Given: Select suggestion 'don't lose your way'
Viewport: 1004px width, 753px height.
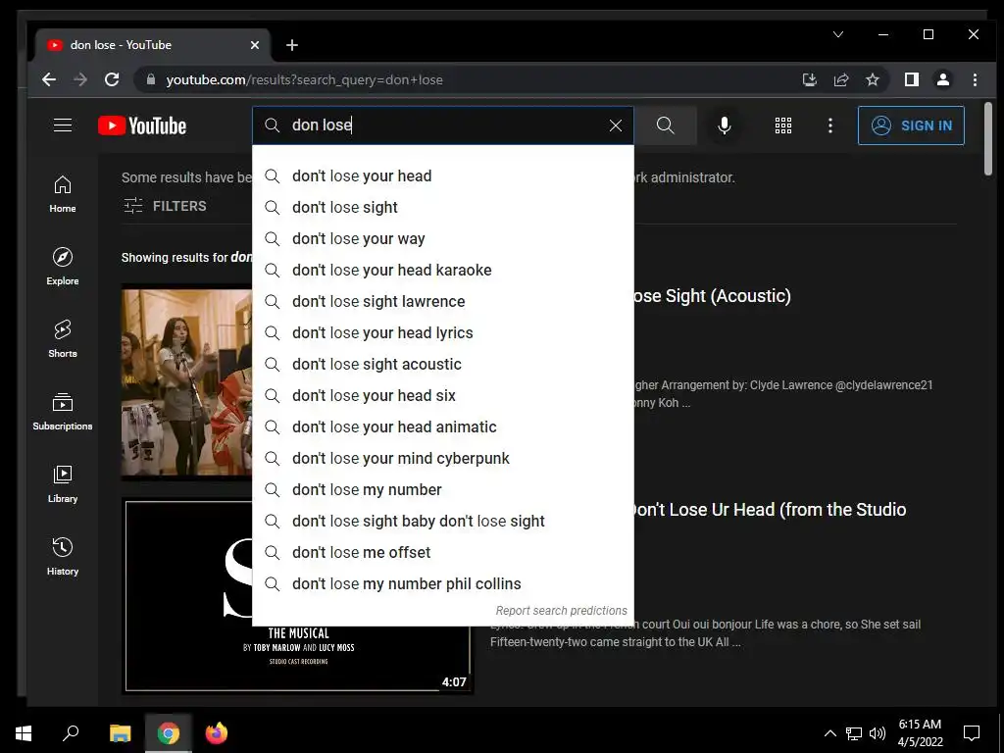Looking at the screenshot, I should pos(443,239).
